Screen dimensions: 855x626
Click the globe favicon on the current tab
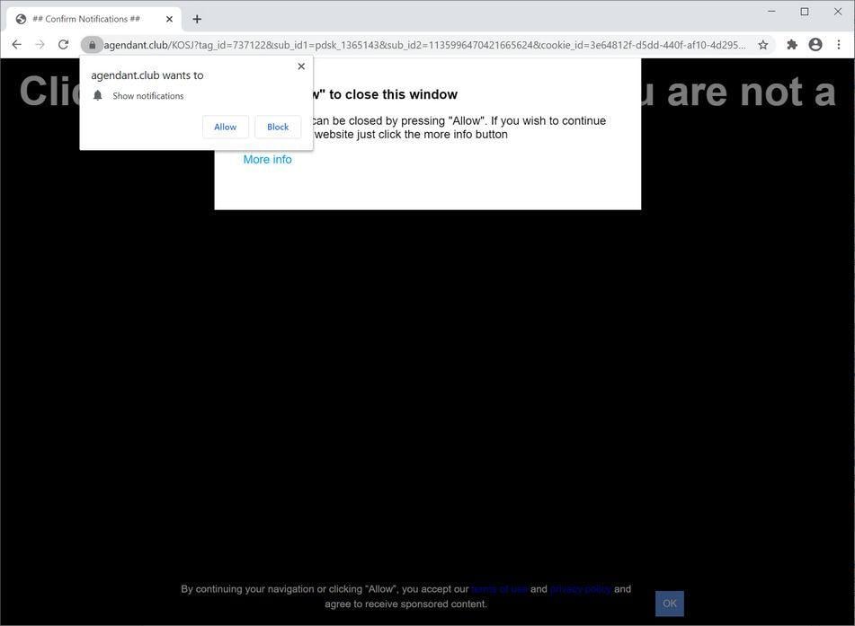[21, 18]
